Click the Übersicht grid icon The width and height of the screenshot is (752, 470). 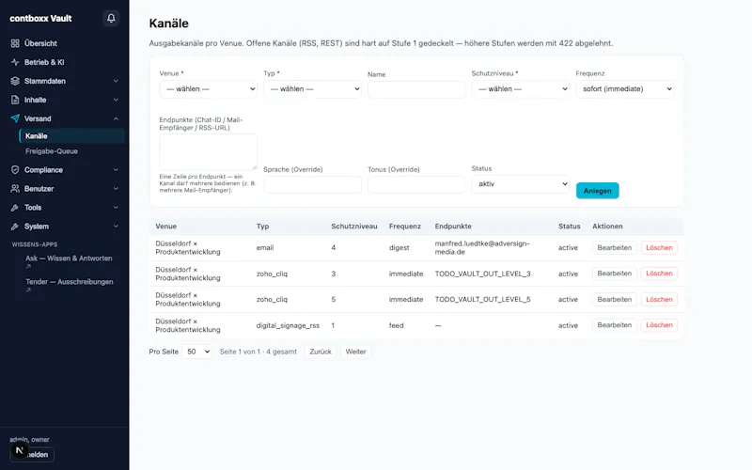click(15, 43)
